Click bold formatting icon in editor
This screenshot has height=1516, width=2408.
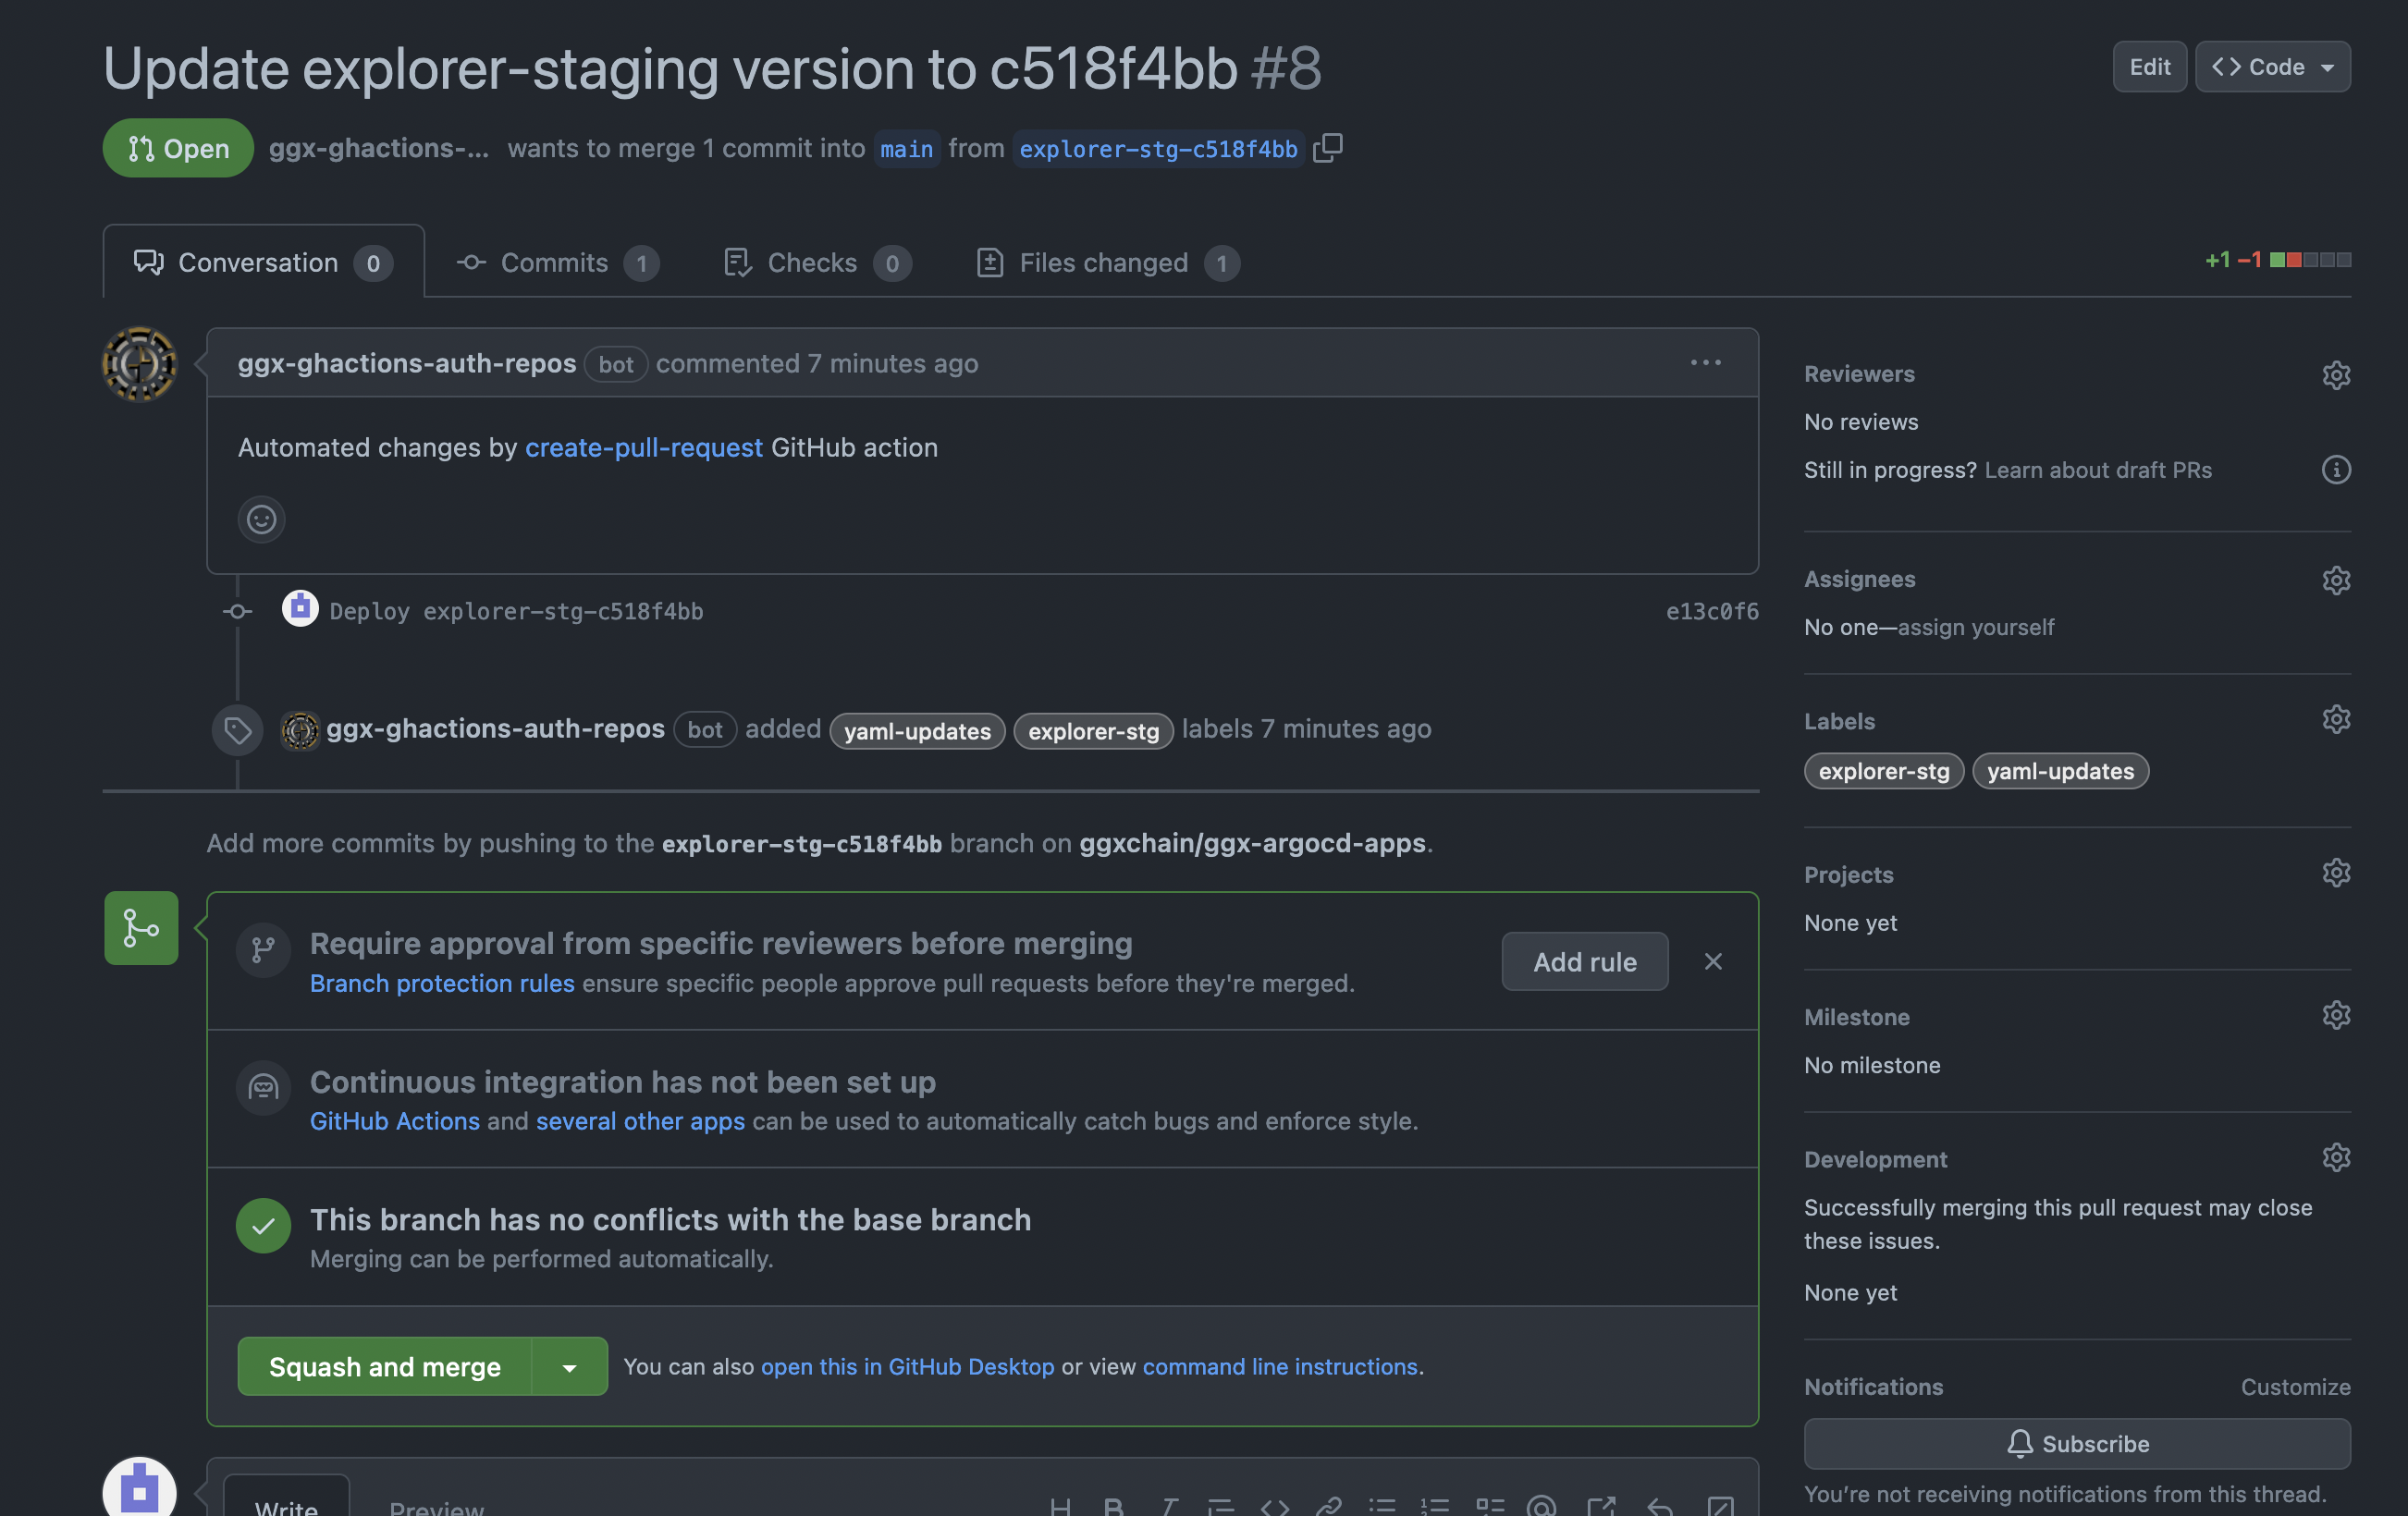tap(1113, 1505)
